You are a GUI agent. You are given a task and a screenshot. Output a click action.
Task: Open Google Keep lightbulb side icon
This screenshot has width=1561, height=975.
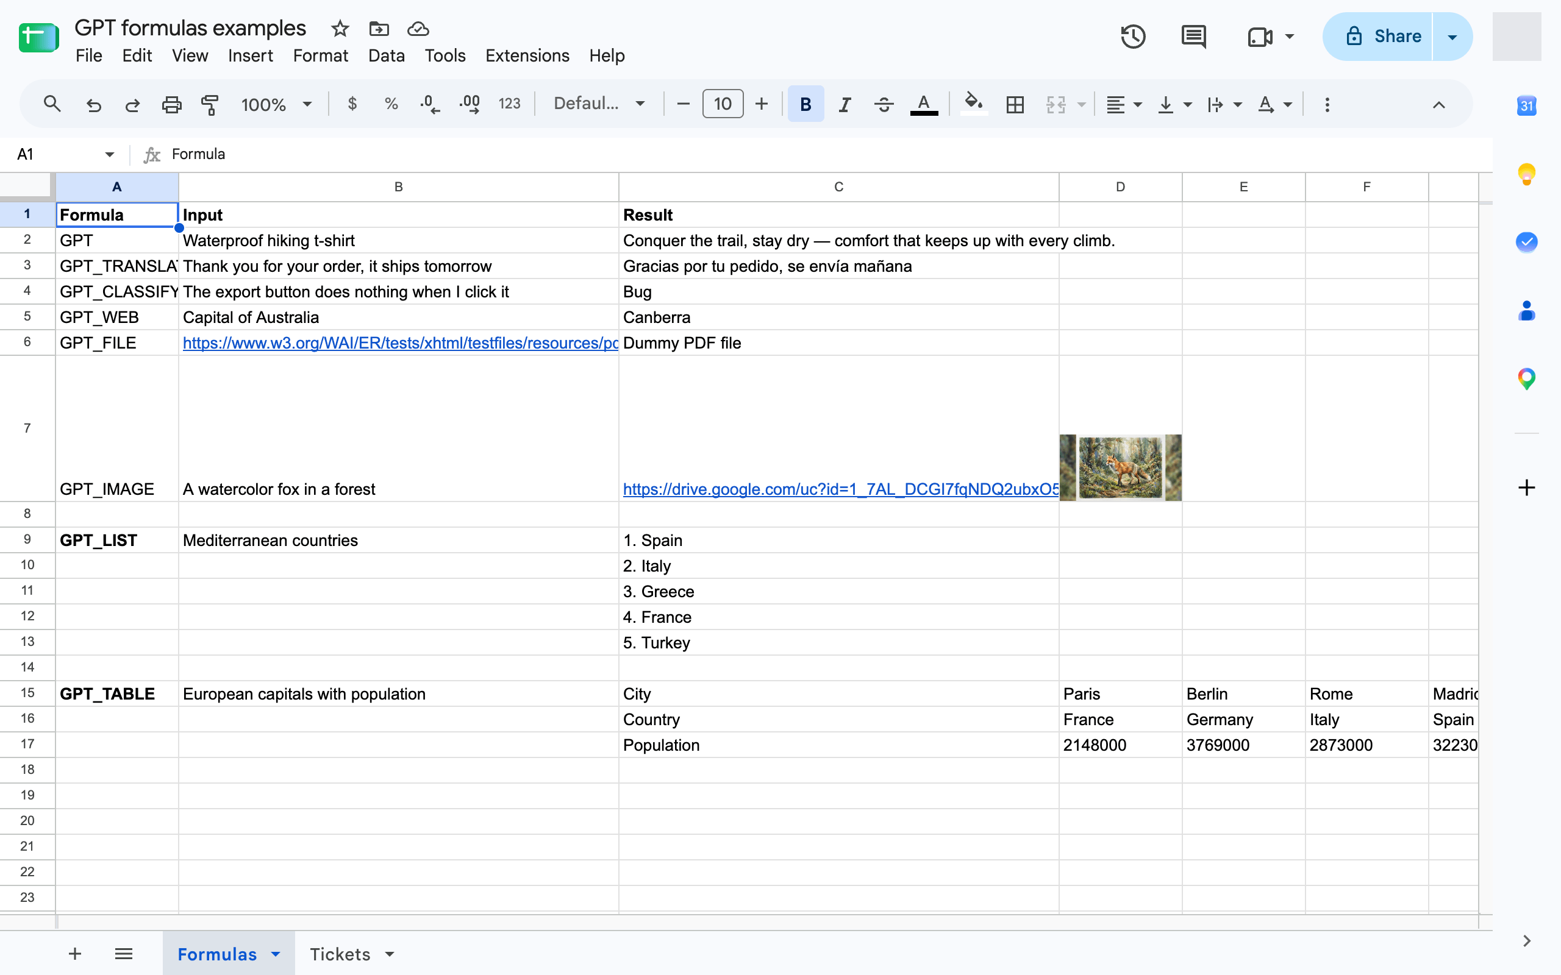(1526, 174)
